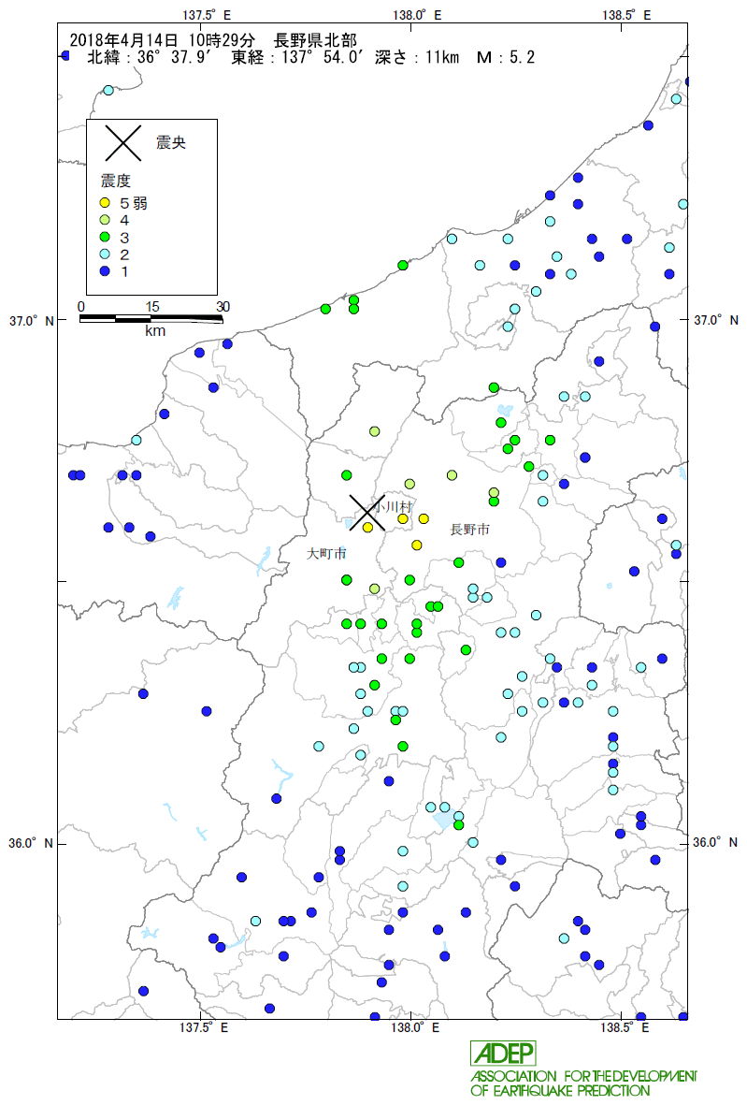
Task: Click the Association for Earthquake Prediction text
Action: pyautogui.click(x=584, y=1083)
